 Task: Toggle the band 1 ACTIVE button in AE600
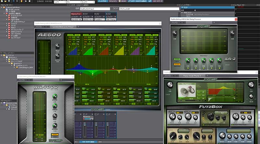[x=70, y=35]
